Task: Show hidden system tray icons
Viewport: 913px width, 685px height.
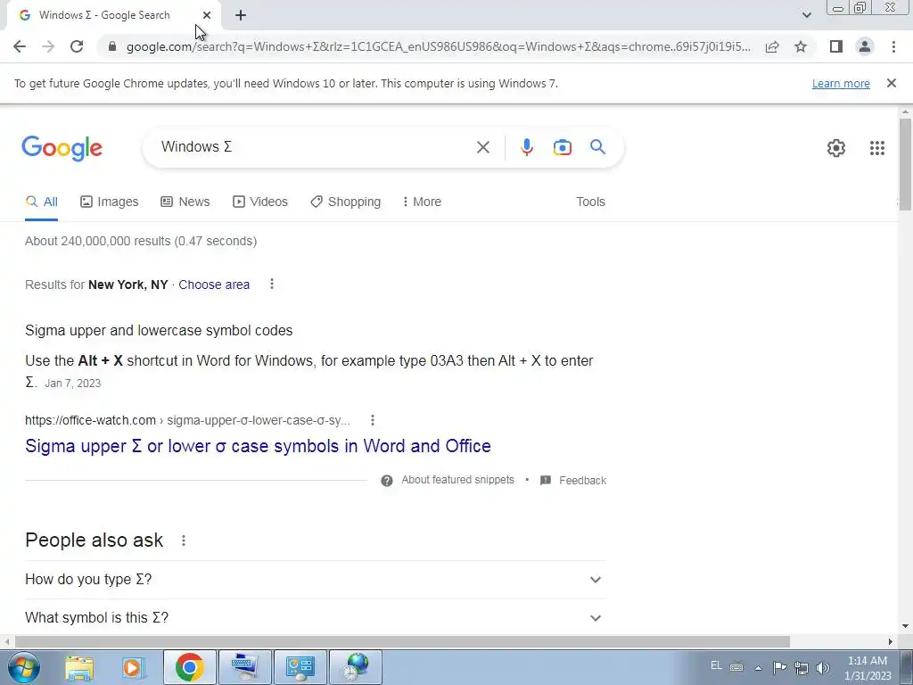Action: (758, 667)
